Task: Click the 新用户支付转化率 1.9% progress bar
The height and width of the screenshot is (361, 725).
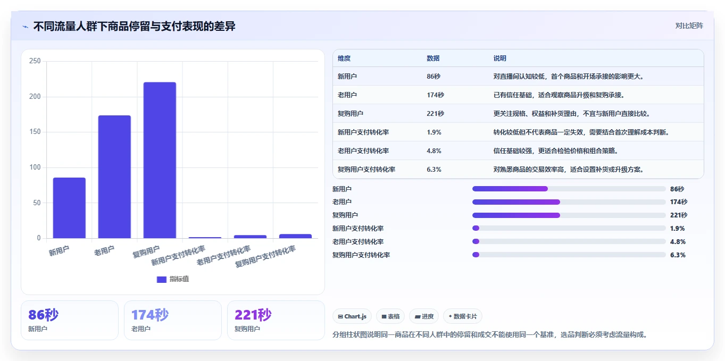Action: (569, 228)
